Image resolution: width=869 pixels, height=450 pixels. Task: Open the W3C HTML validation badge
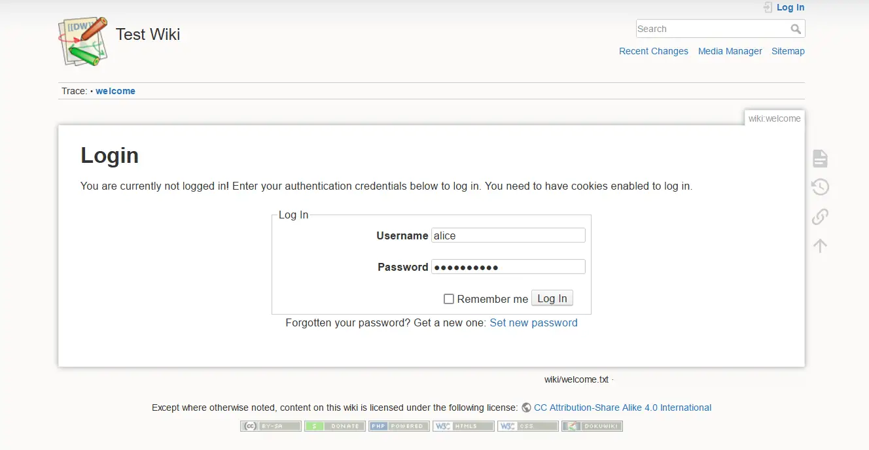coord(463,426)
